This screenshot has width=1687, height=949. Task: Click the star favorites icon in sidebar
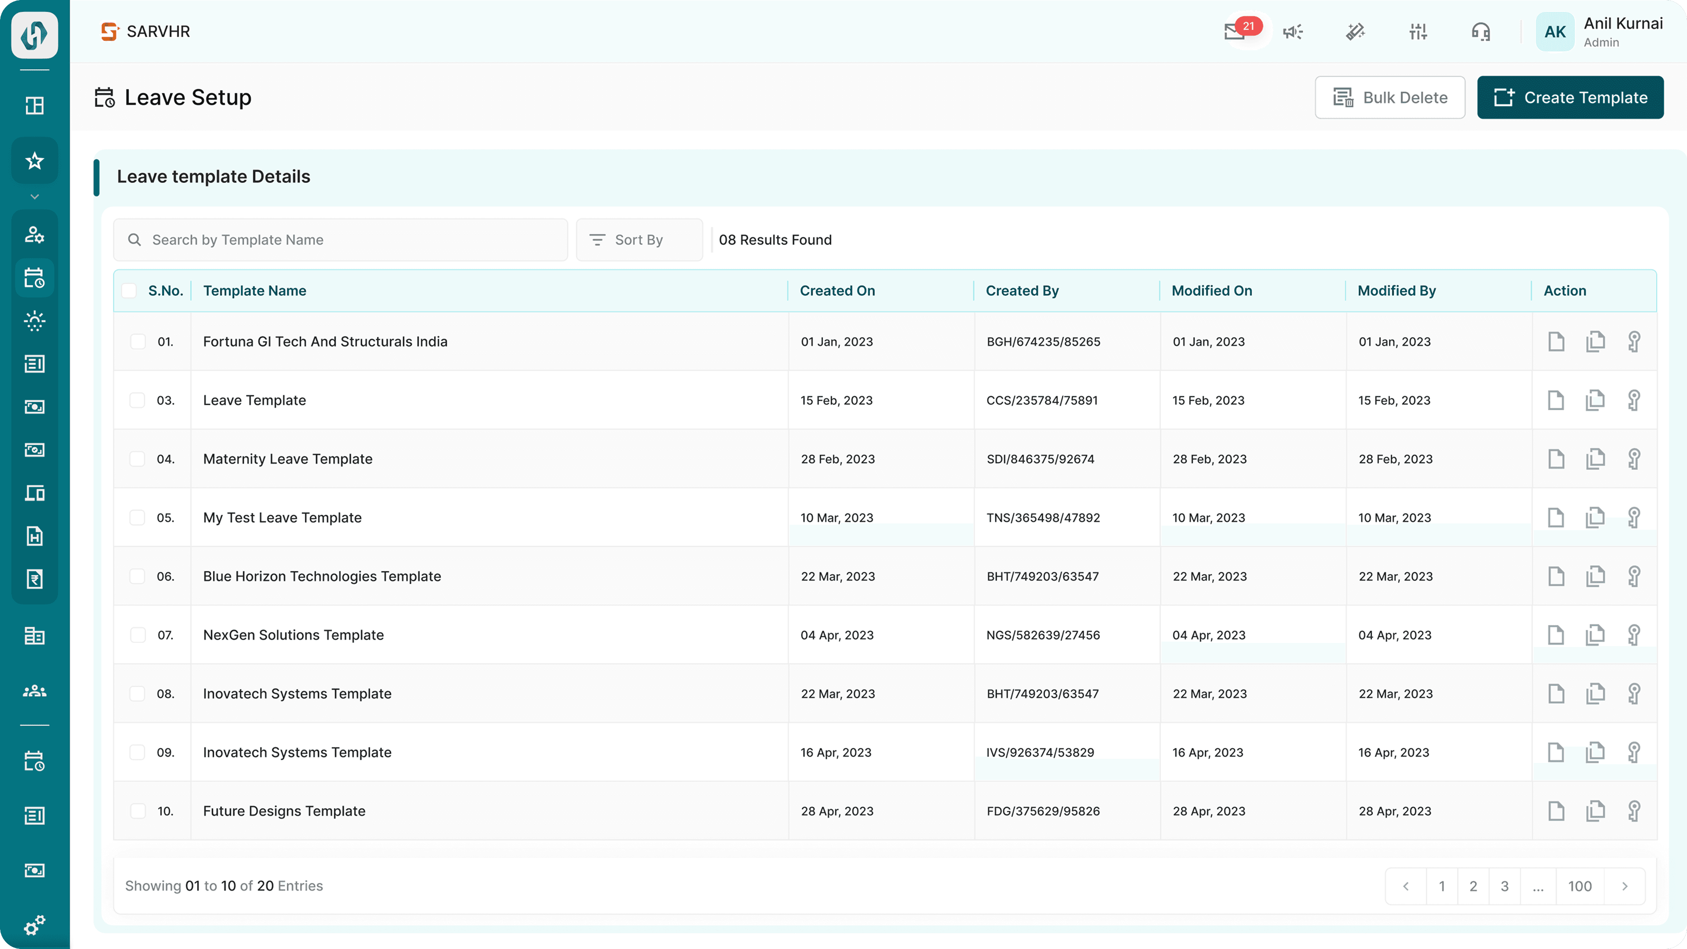click(35, 160)
